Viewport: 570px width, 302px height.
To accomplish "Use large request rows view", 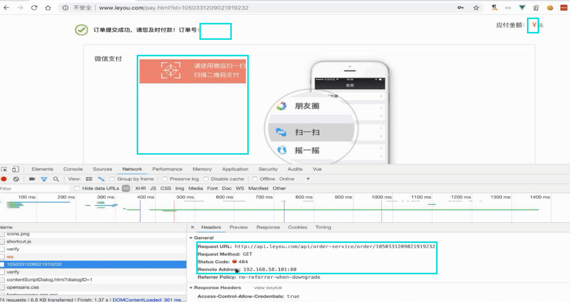I will point(89,179).
